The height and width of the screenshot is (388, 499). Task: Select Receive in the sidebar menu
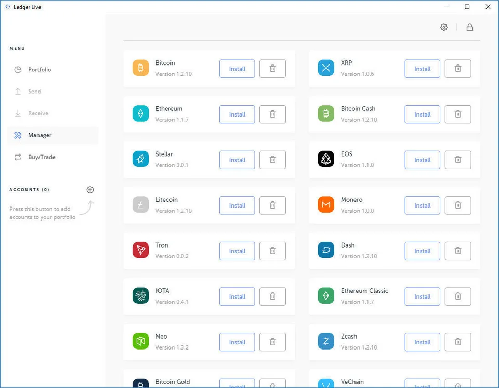53,113
